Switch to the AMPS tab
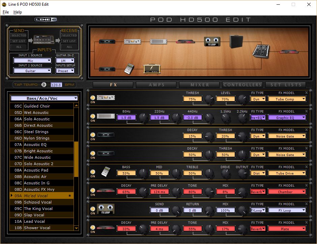The width and height of the screenshot is (317, 244). pos(156,85)
